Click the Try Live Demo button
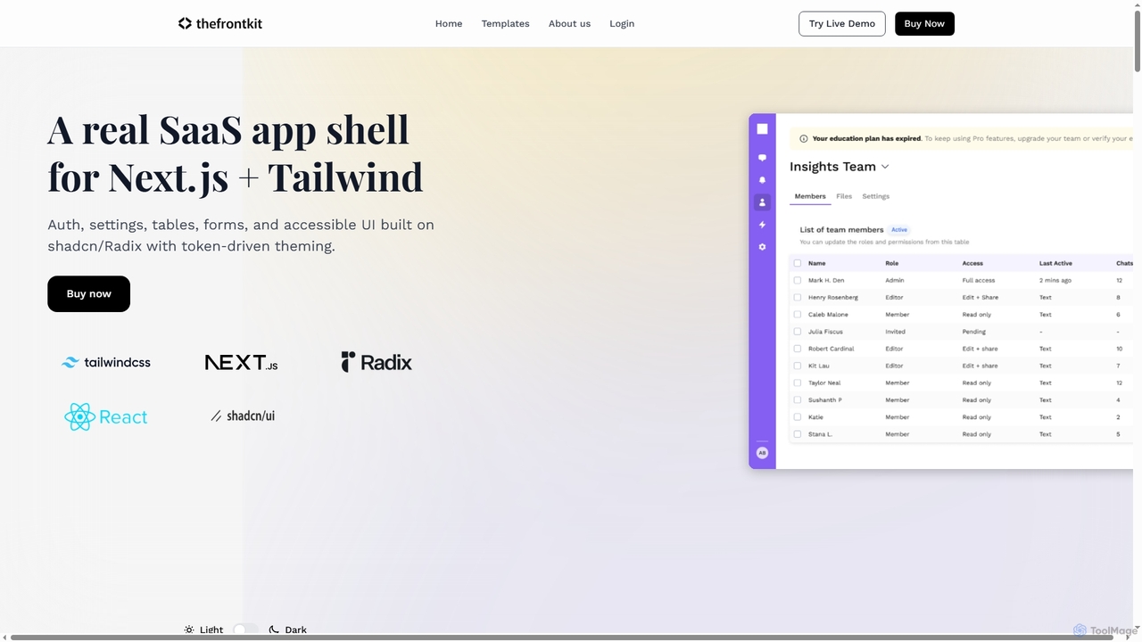 coord(842,23)
